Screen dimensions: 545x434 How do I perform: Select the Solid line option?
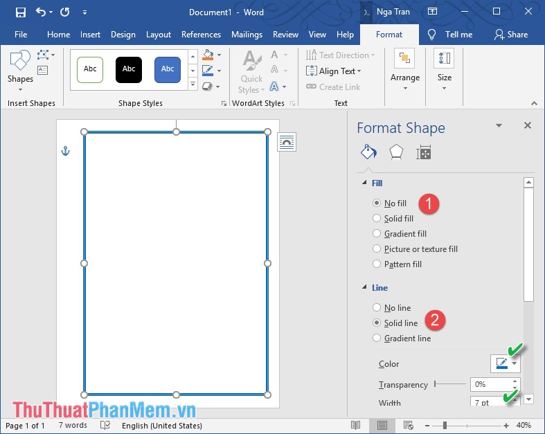395,323
